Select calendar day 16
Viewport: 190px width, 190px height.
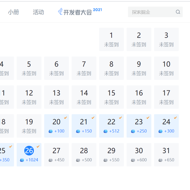point(139,97)
